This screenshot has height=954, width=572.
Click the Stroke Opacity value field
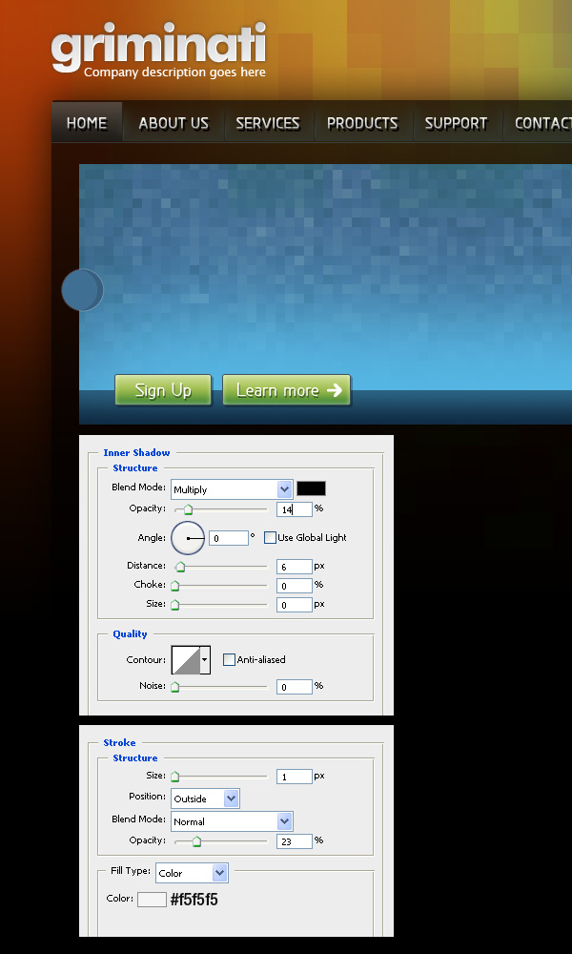(295, 841)
